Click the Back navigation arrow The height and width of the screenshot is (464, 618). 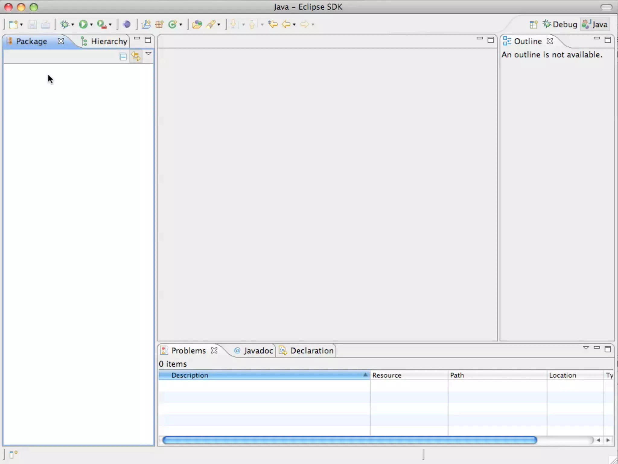pyautogui.click(x=286, y=24)
